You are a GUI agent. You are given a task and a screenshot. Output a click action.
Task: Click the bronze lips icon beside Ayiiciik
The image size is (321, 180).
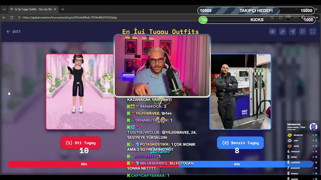pos(290,146)
